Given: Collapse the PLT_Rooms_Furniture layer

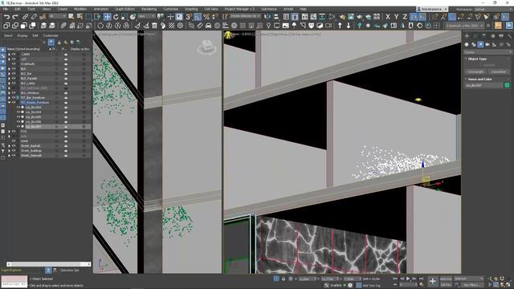Looking at the screenshot, I should pos(9,103).
